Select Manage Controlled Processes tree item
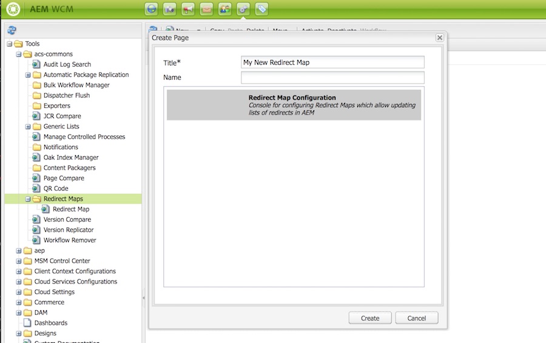This screenshot has height=343, width=546. tap(84, 137)
